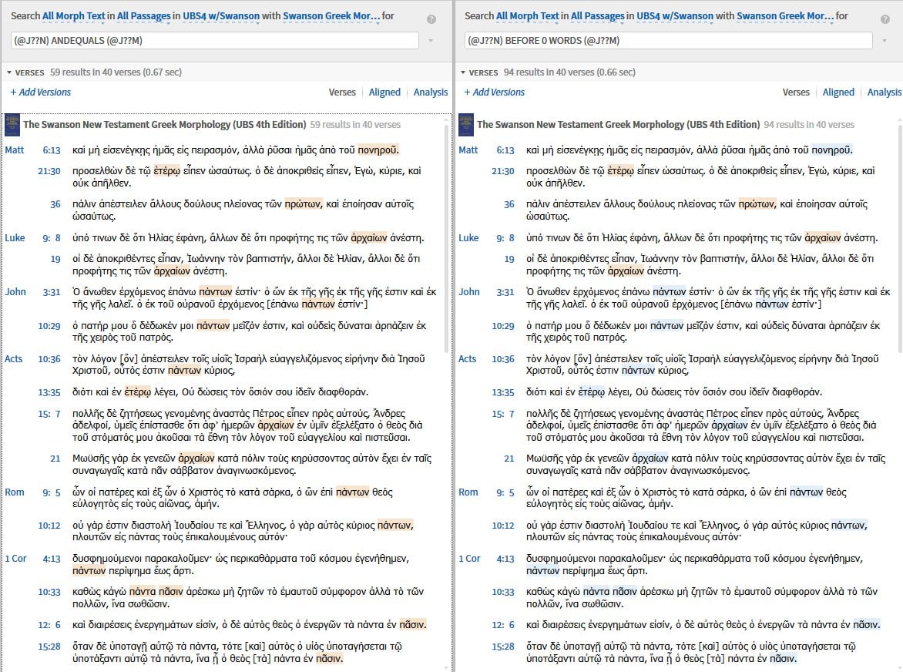
Task: Pick 'Swanson Greek Mor…' morphology in right panel
Action: point(785,16)
